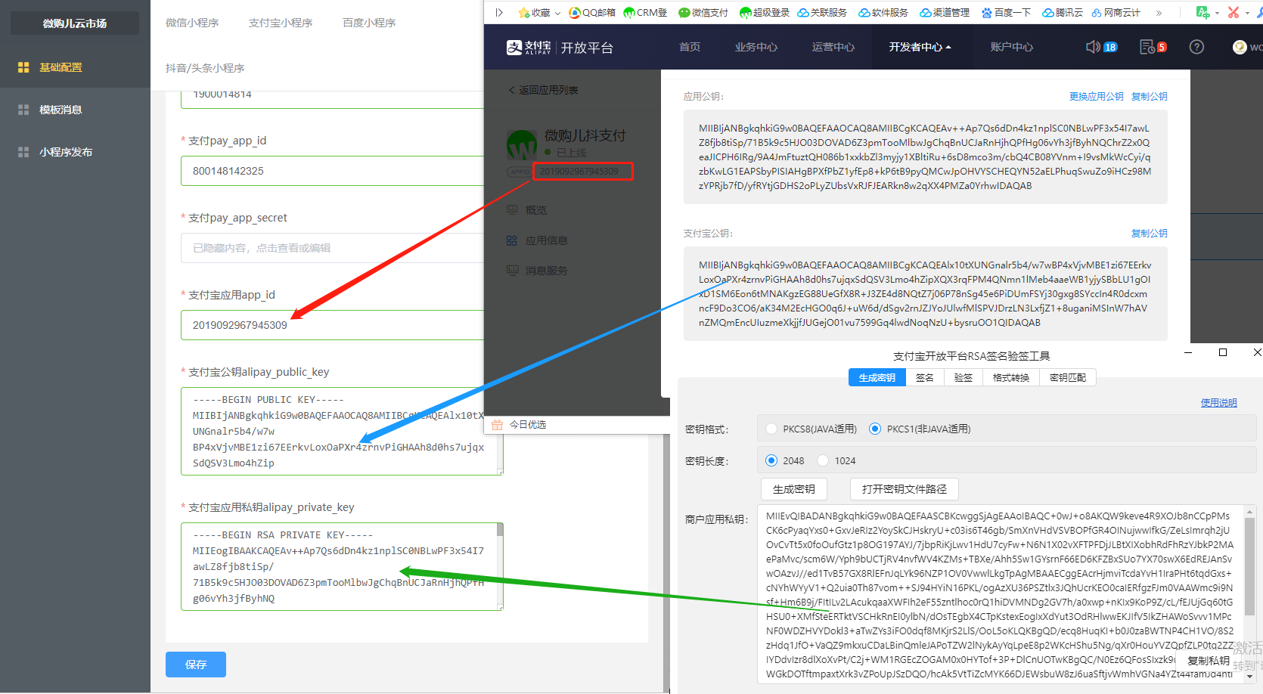The image size is (1263, 694).
Task: Go to 运营中心 in Alipay navigation
Action: (833, 47)
